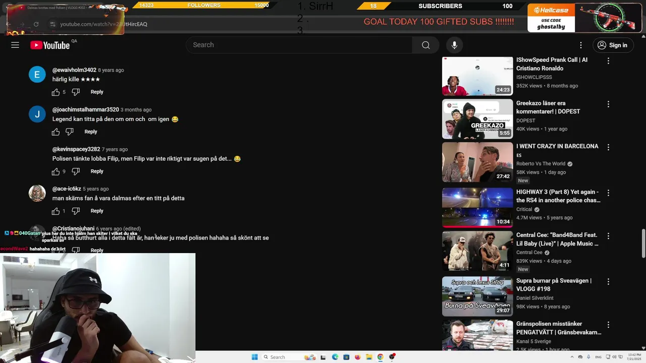Open the @joachimstalhammar3520 channel link

click(x=86, y=109)
